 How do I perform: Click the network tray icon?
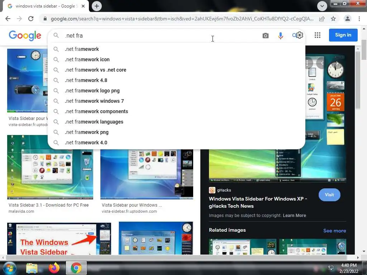click(x=331, y=268)
